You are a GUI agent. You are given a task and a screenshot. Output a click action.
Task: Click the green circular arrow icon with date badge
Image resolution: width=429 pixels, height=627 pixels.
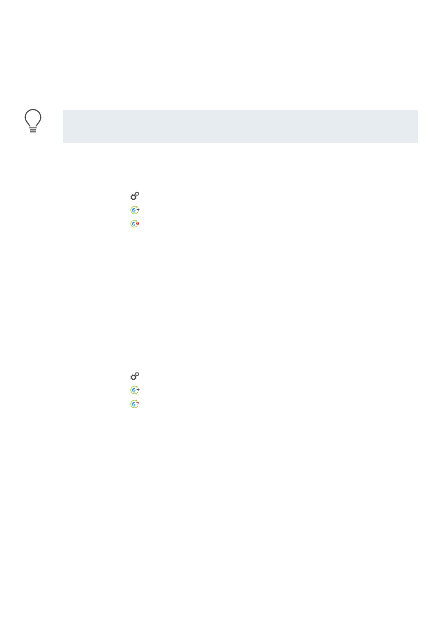click(135, 404)
